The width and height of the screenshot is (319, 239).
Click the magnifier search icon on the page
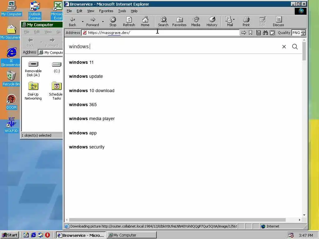tap(295, 47)
